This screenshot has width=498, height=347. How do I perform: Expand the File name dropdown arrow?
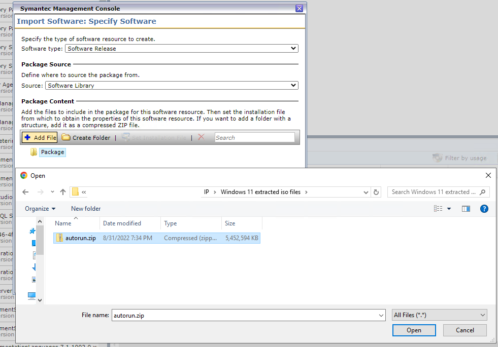click(x=381, y=315)
